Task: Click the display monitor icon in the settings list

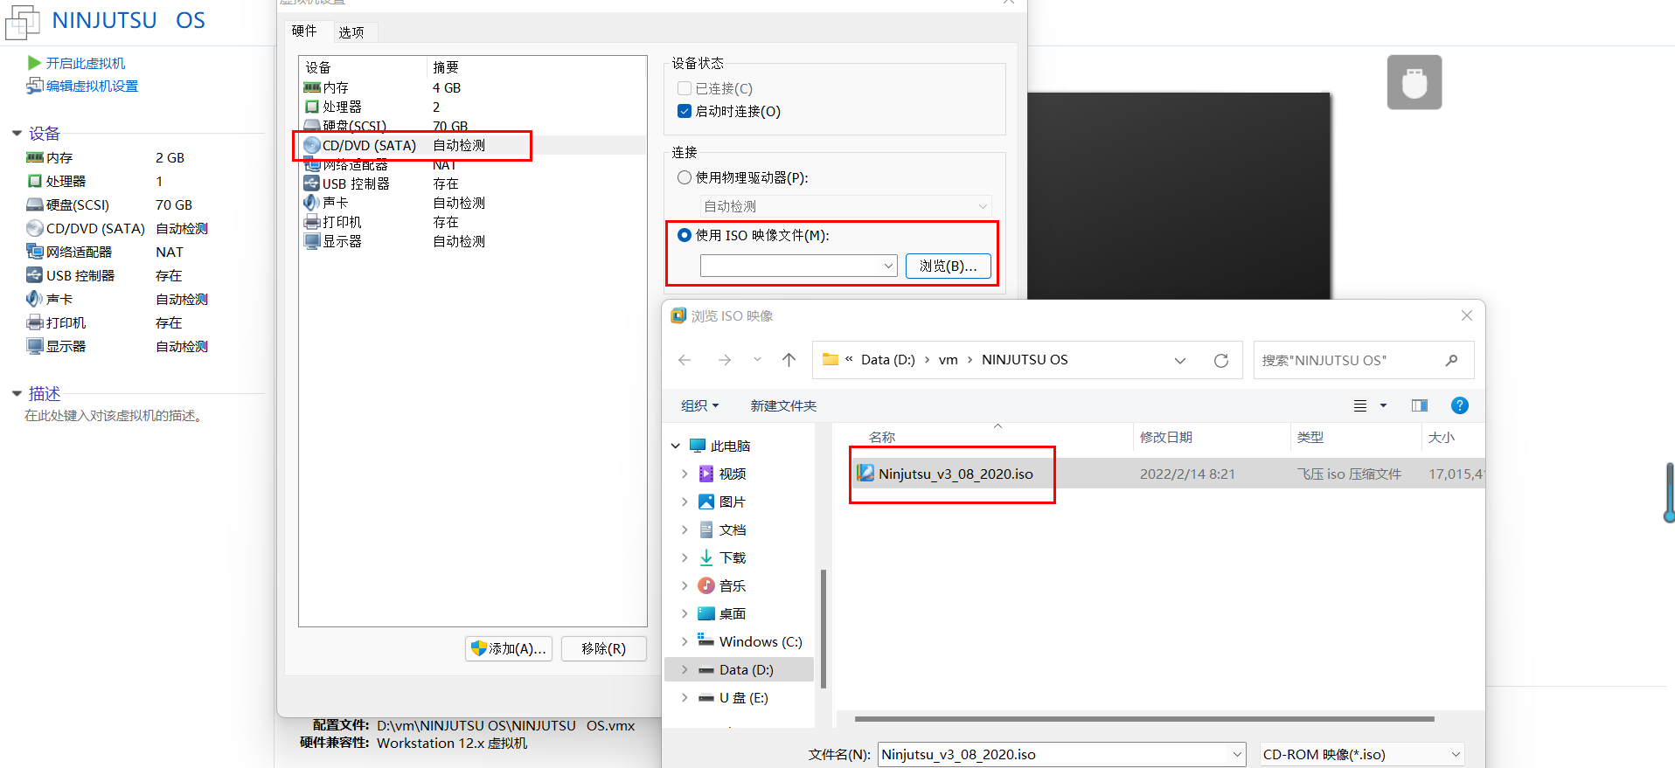Action: [312, 241]
